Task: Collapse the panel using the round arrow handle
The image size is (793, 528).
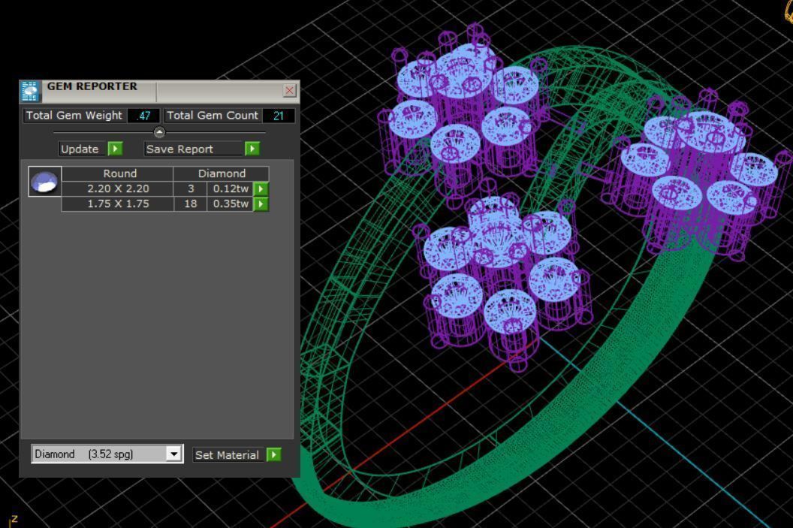Action: [159, 132]
